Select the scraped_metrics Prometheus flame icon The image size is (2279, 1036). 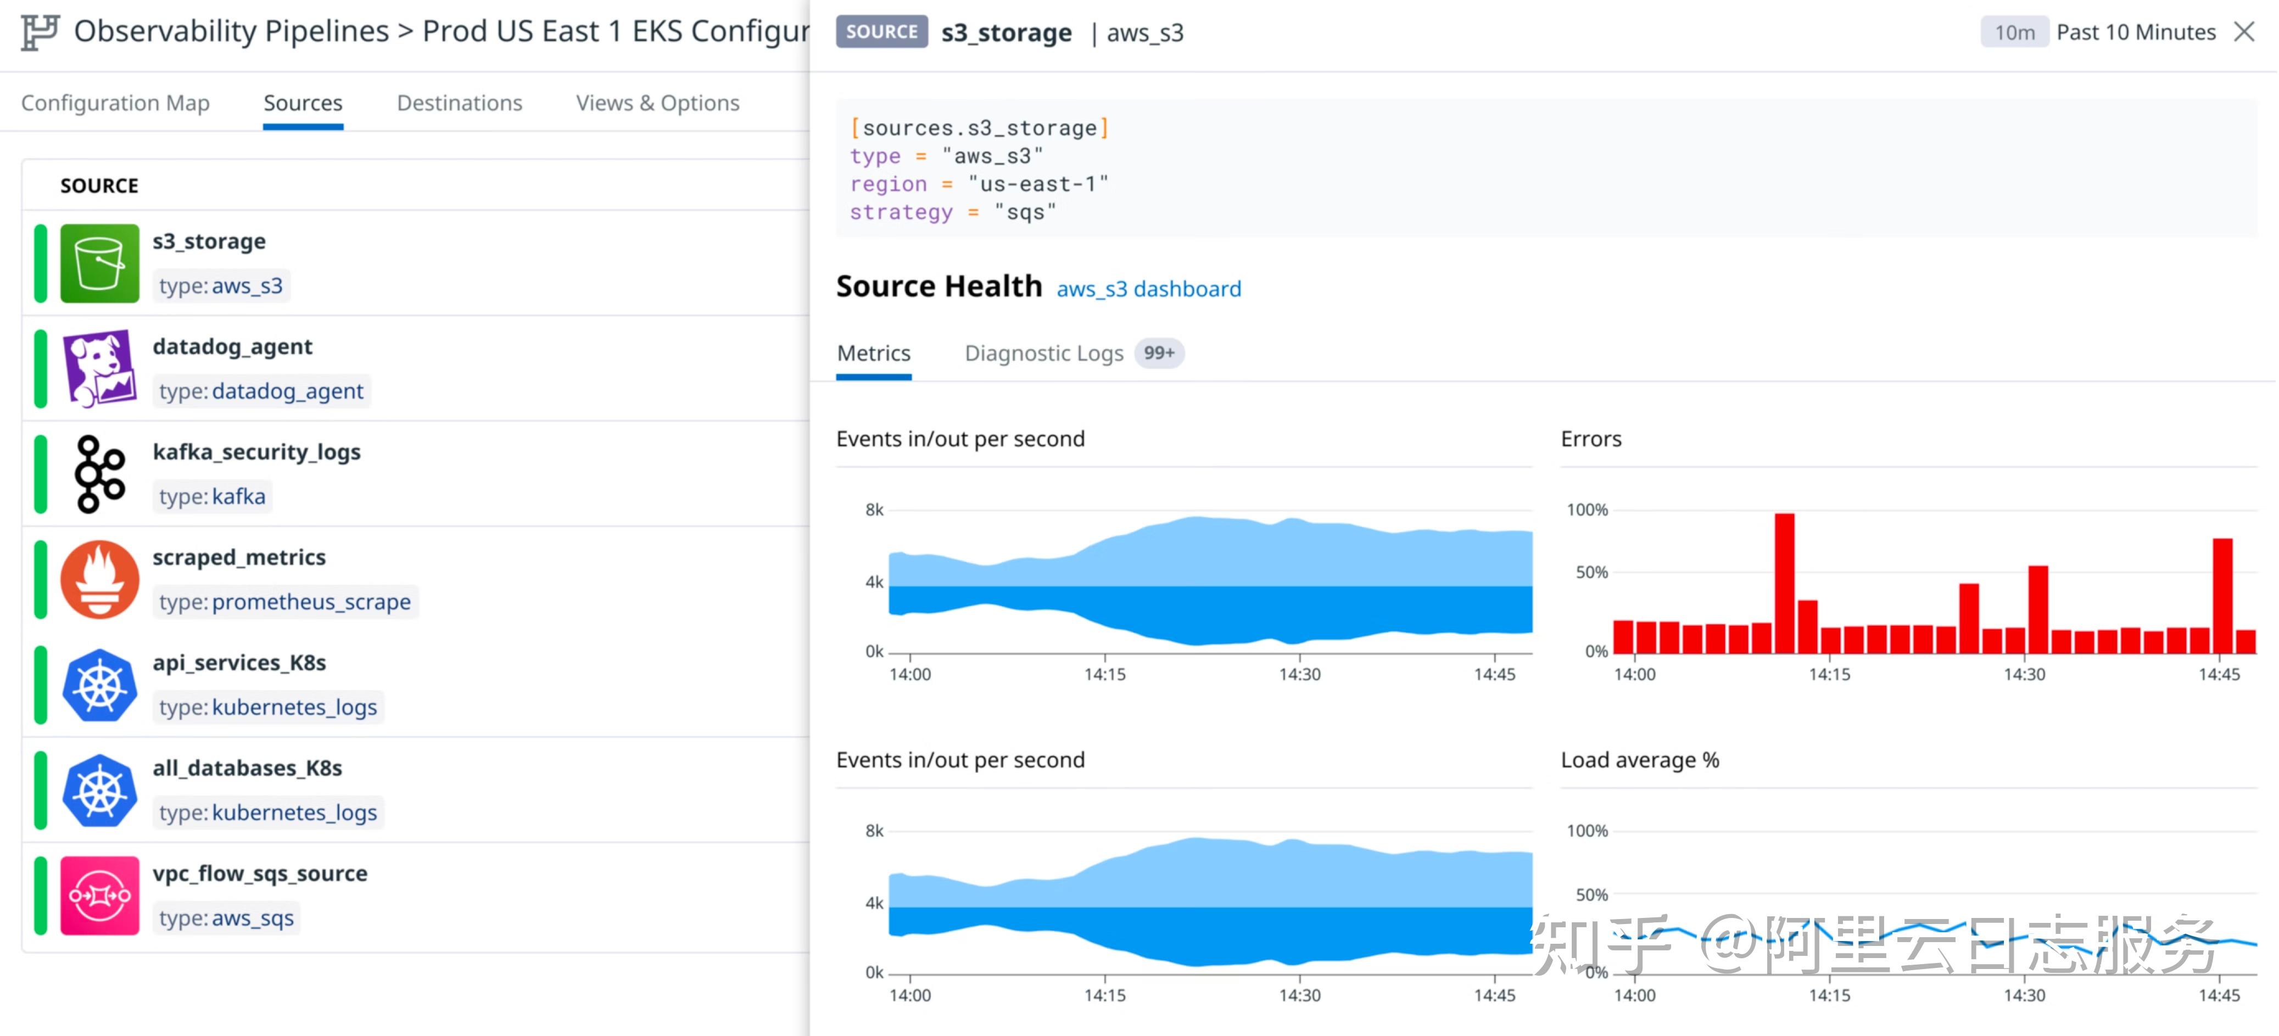click(x=99, y=579)
